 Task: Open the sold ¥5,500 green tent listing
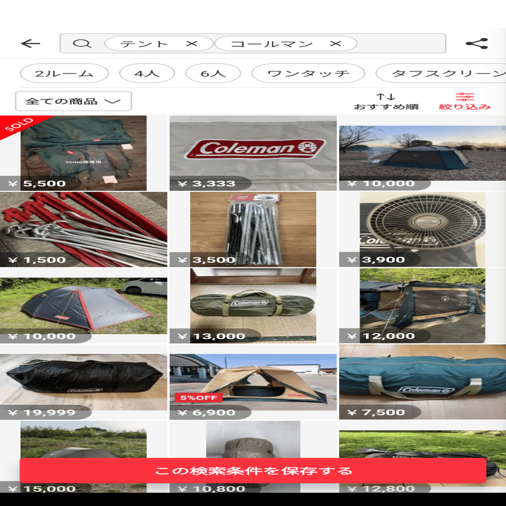pos(84,153)
